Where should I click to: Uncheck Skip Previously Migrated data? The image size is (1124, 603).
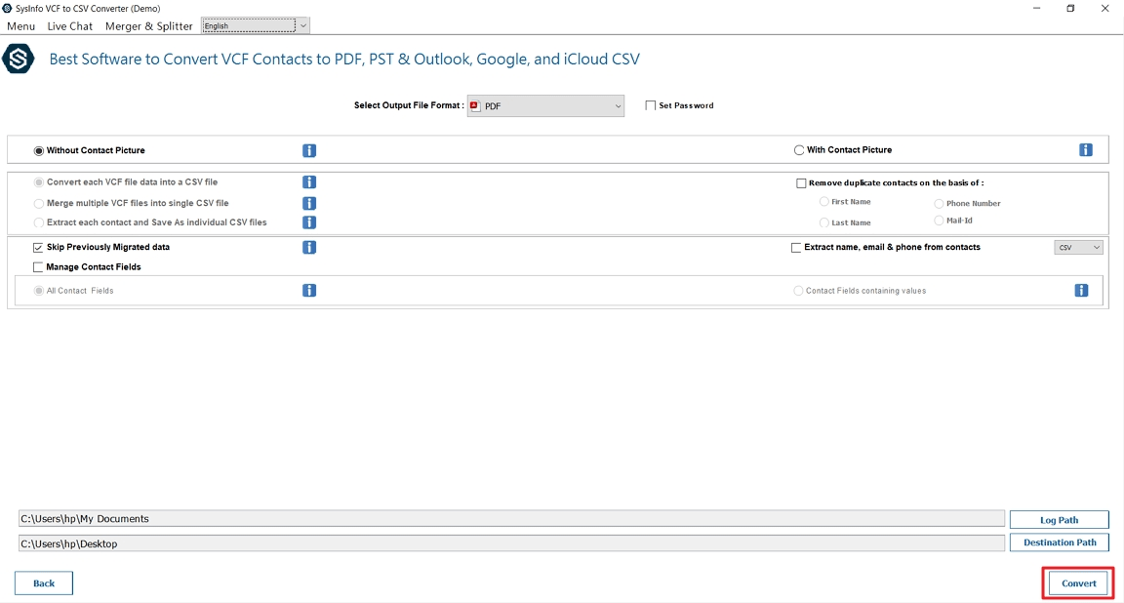tap(38, 248)
